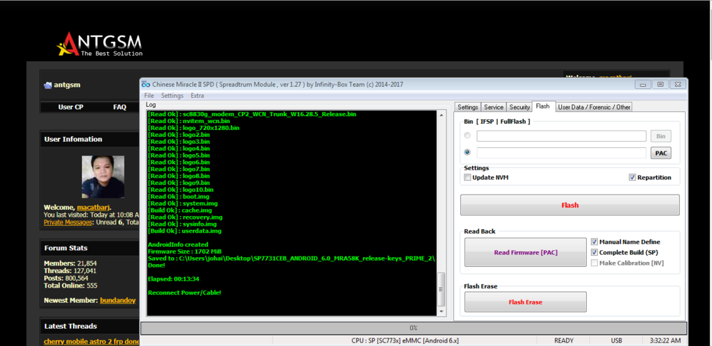Switch to the Security tab
This screenshot has width=712, height=346.
519,107
